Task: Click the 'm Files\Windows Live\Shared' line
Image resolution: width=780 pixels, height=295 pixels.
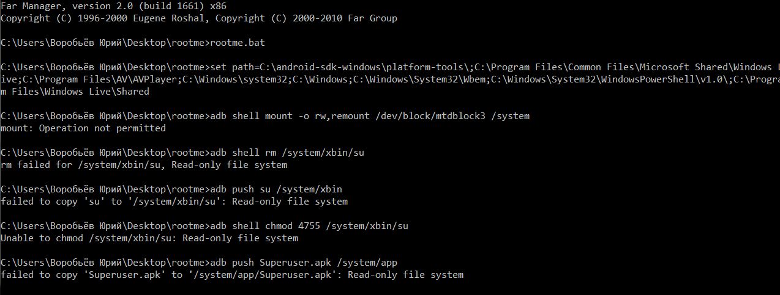Action: point(75,92)
